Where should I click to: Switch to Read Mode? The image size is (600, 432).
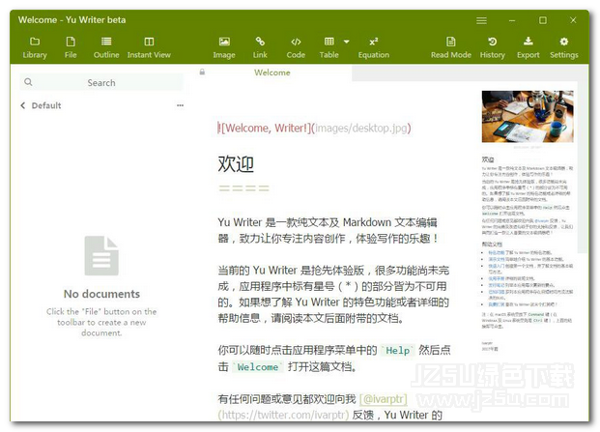pos(451,47)
